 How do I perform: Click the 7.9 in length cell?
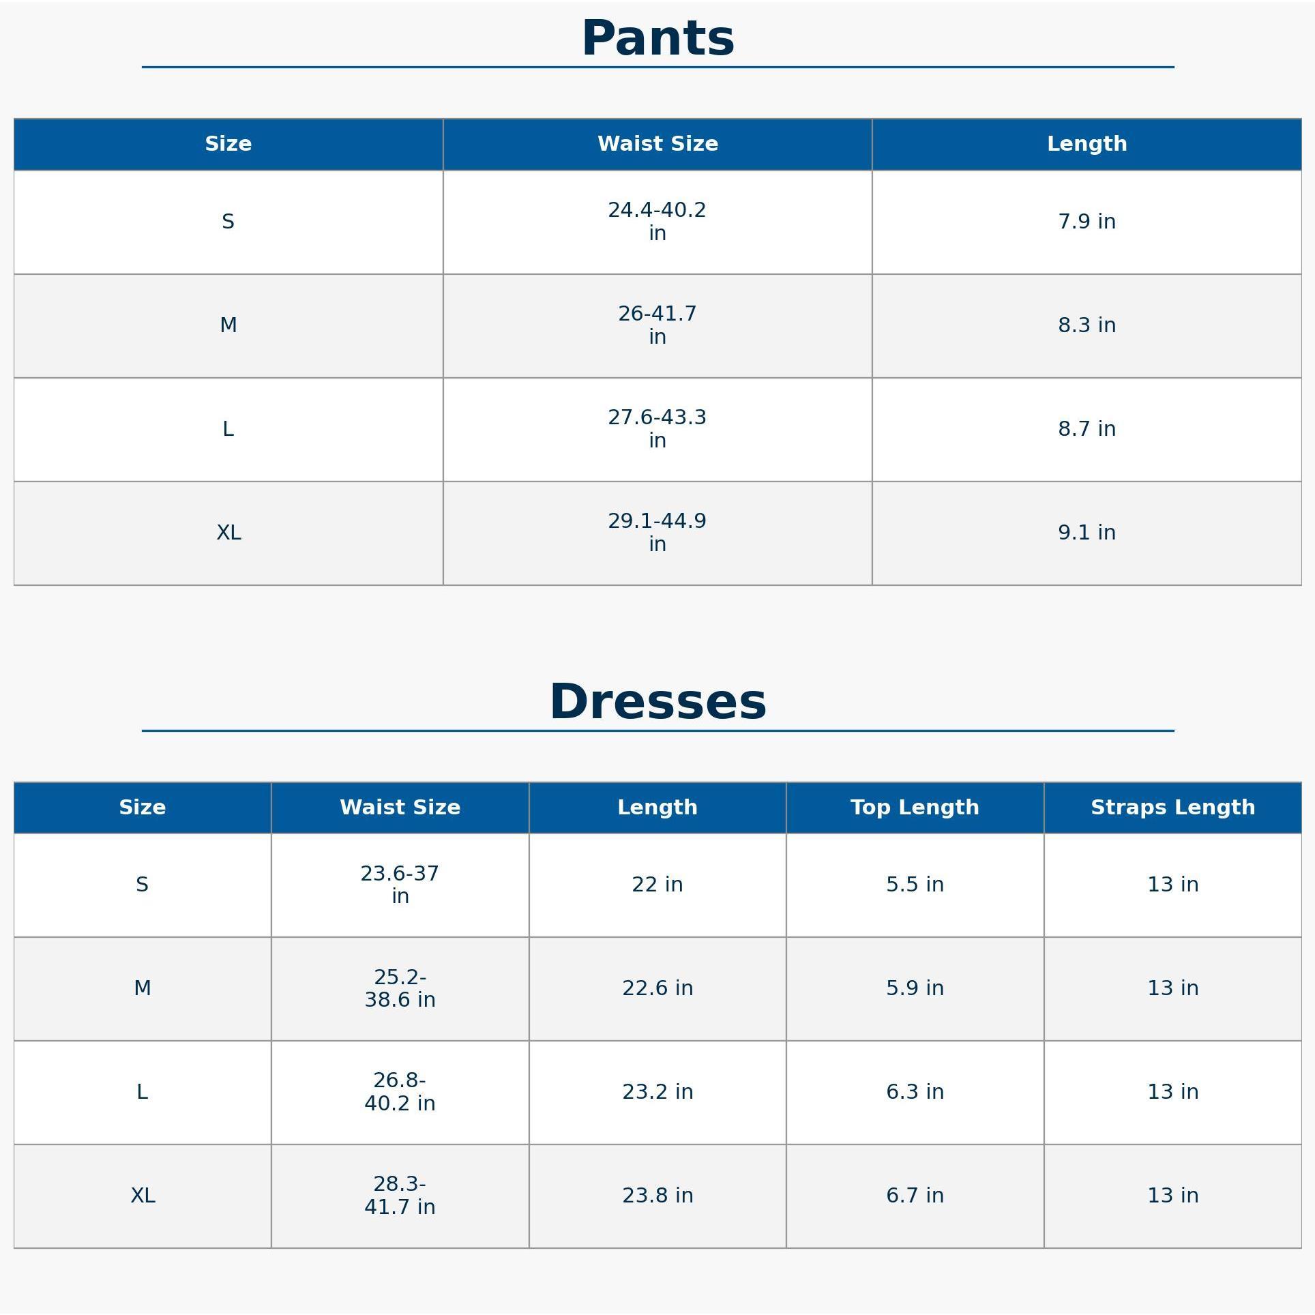pyautogui.click(x=1087, y=222)
